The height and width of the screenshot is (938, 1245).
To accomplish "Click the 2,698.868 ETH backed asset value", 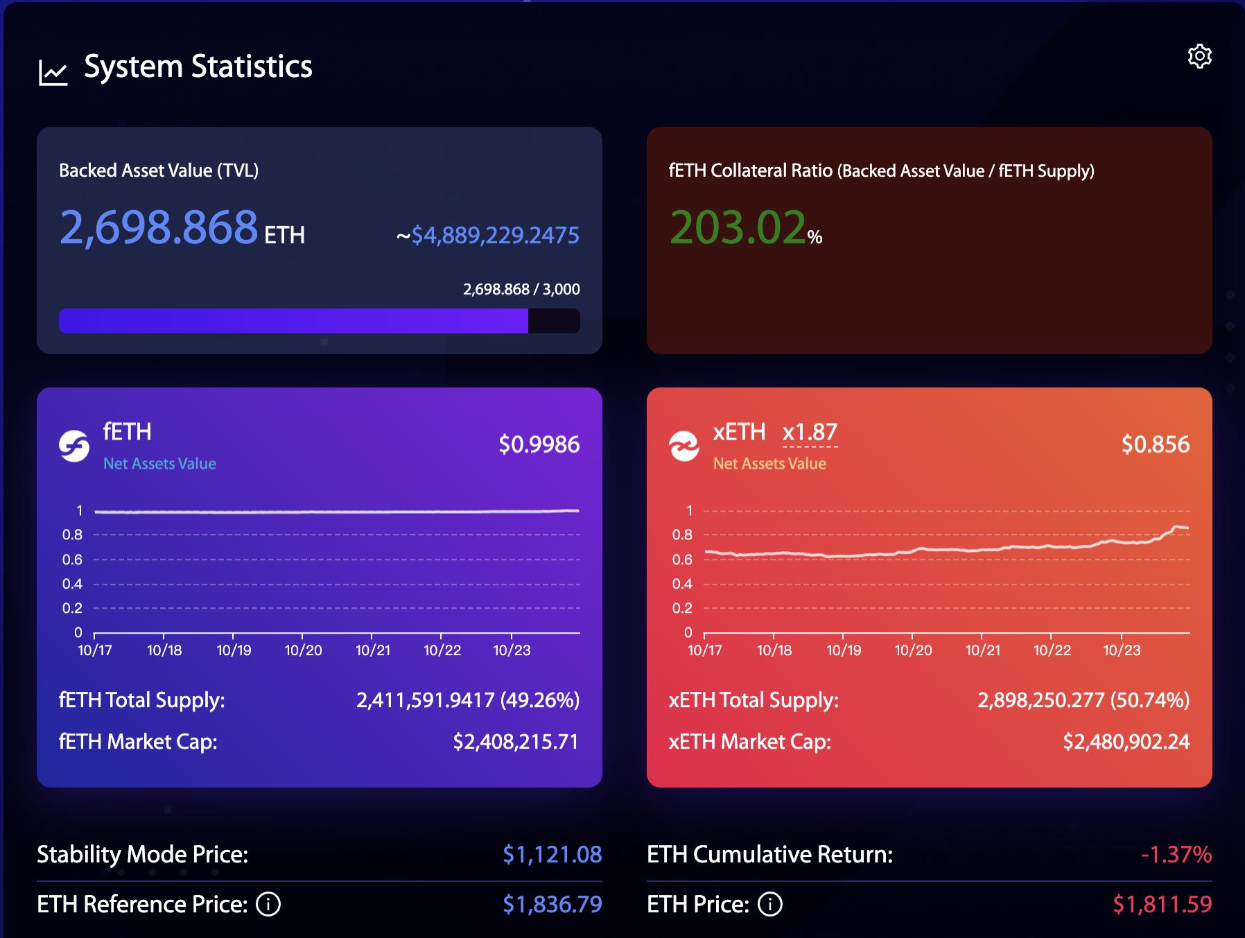I will [x=182, y=227].
